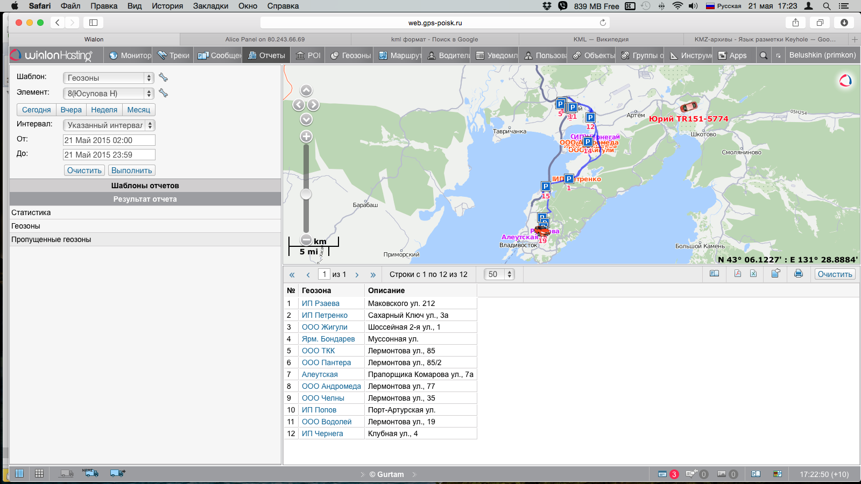Export the report to Excel
Screen dimensions: 861x484
point(753,274)
